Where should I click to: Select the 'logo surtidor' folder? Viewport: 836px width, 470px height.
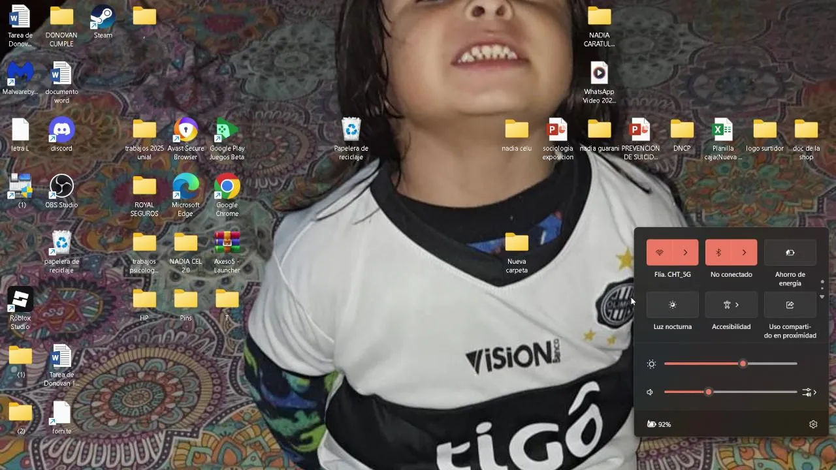765,135
